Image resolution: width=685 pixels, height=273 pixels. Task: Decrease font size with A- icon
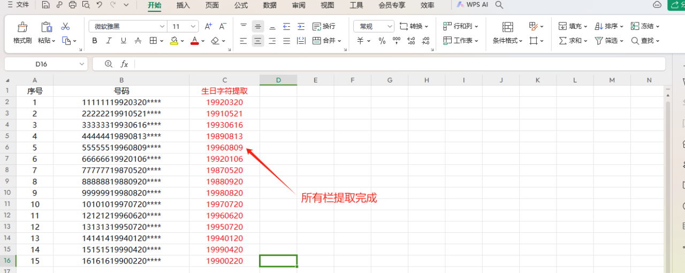coord(223,26)
